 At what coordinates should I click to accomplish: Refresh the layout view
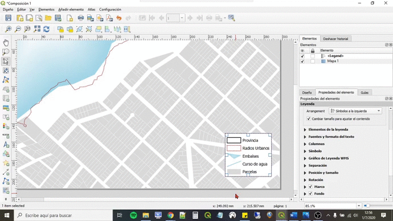click(46, 29)
